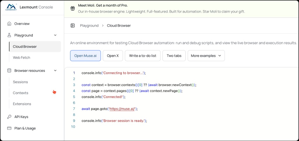Click the Lexmount Console title text
The width and height of the screenshot is (299, 141).
click(x=36, y=7)
